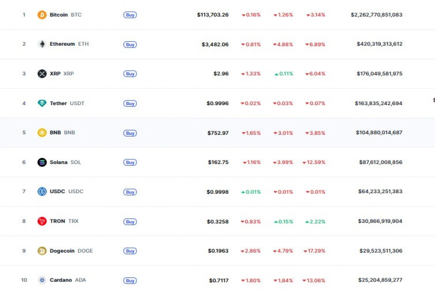Click the Solana logo icon
This screenshot has width=435, height=290.
(42, 162)
